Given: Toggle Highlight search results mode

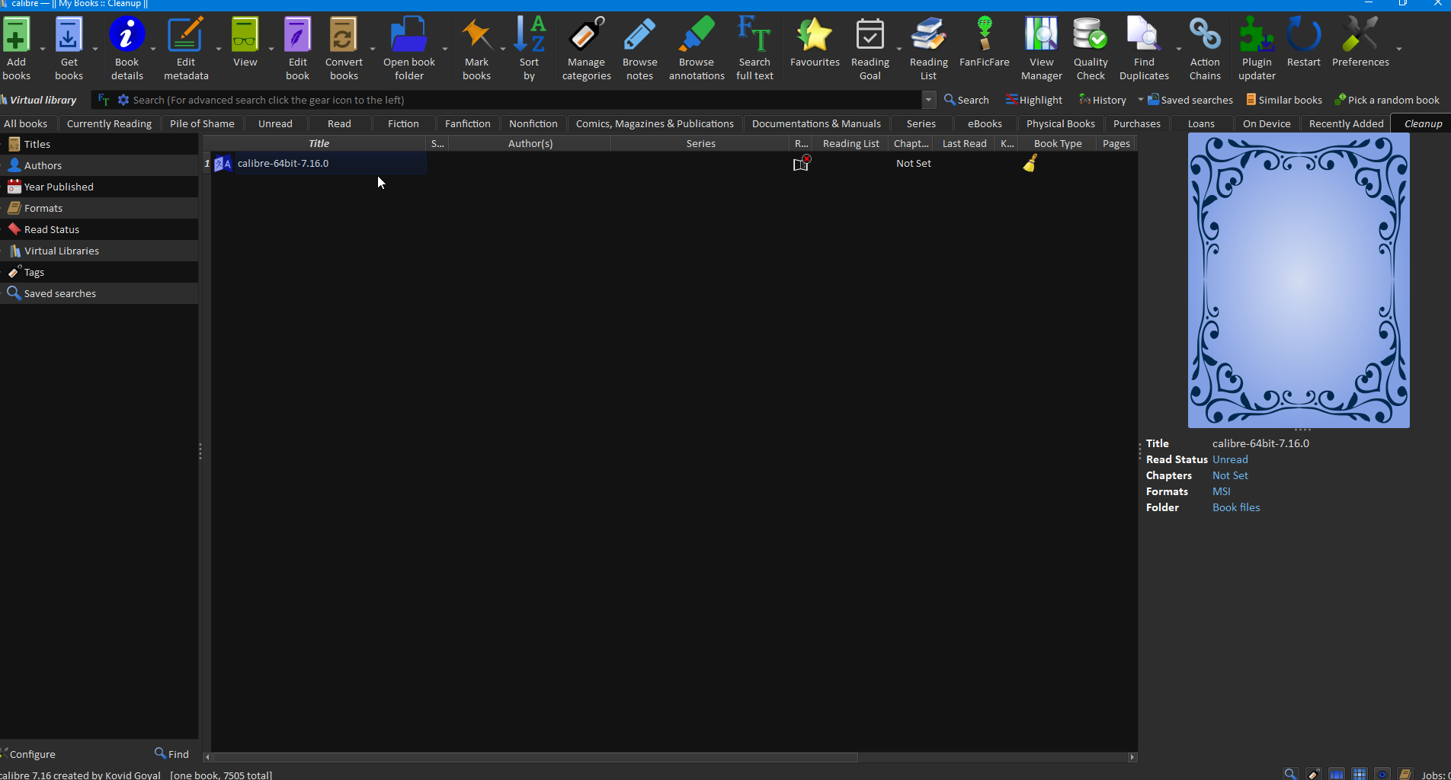Looking at the screenshot, I should [1033, 100].
